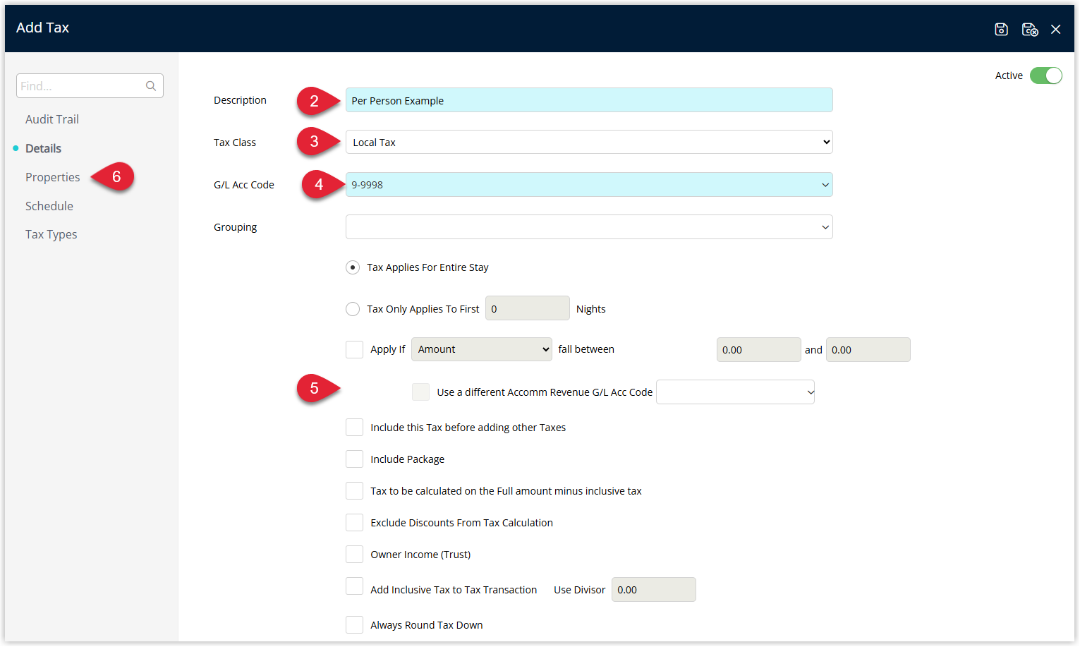Open the Apply If Amount dropdown
Viewport: 1080px width, 647px height.
(482, 349)
